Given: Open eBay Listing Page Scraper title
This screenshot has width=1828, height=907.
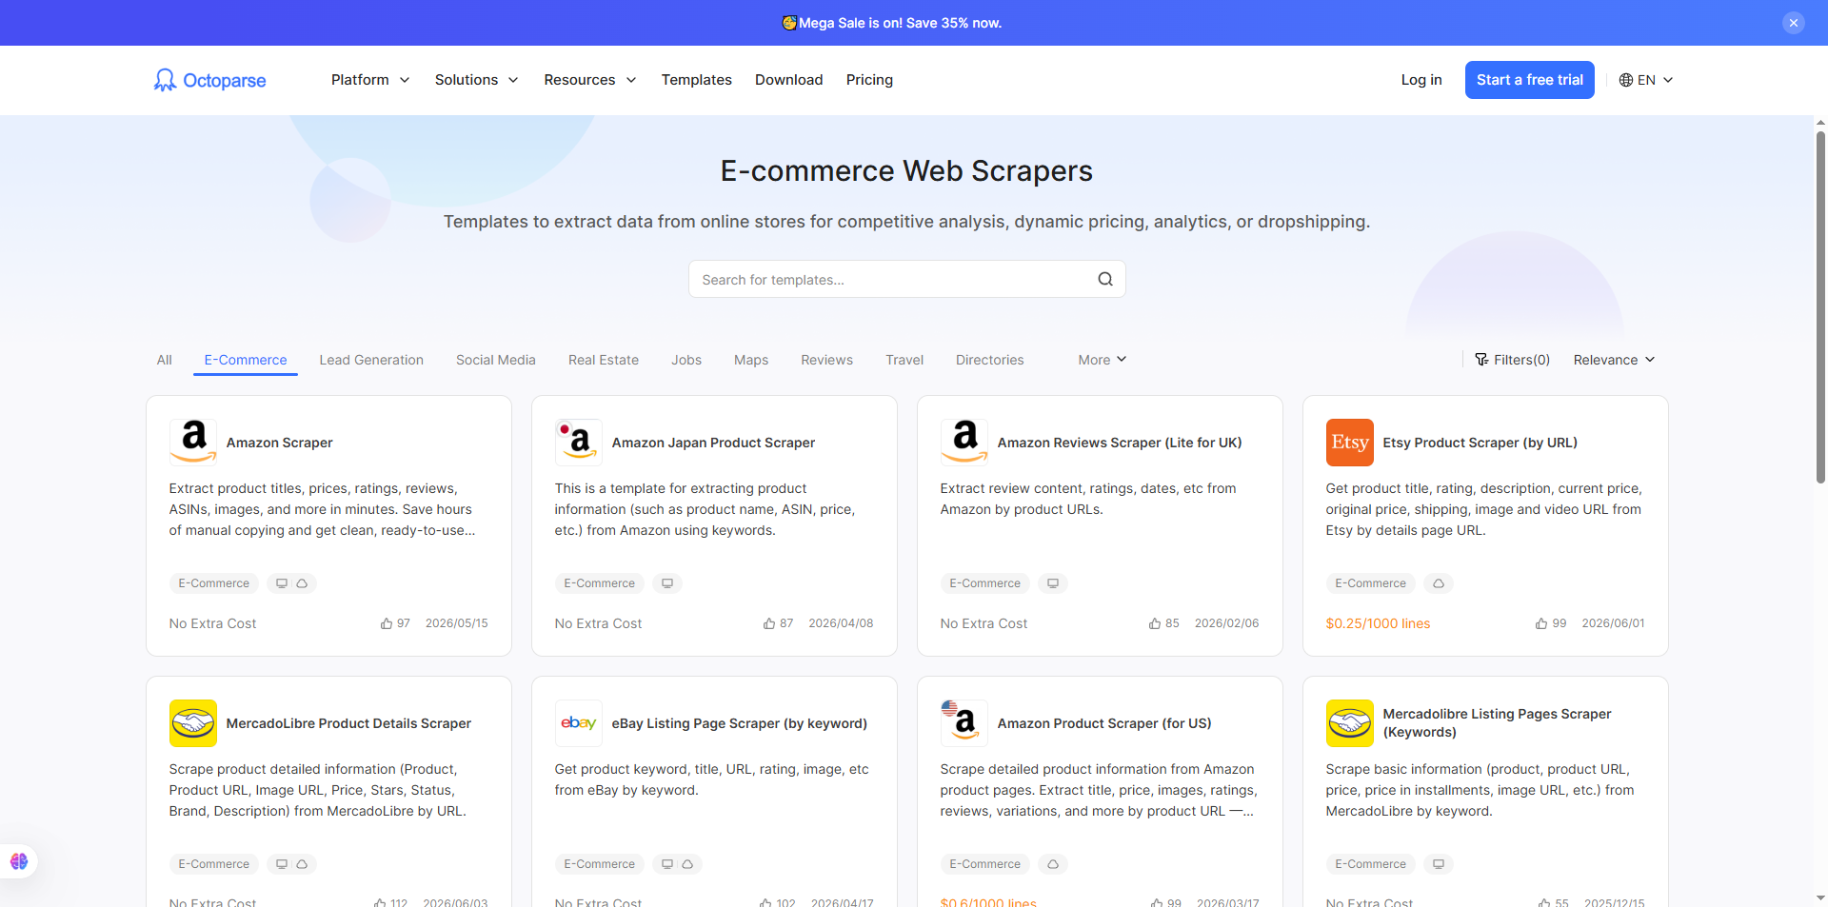Looking at the screenshot, I should (x=740, y=723).
